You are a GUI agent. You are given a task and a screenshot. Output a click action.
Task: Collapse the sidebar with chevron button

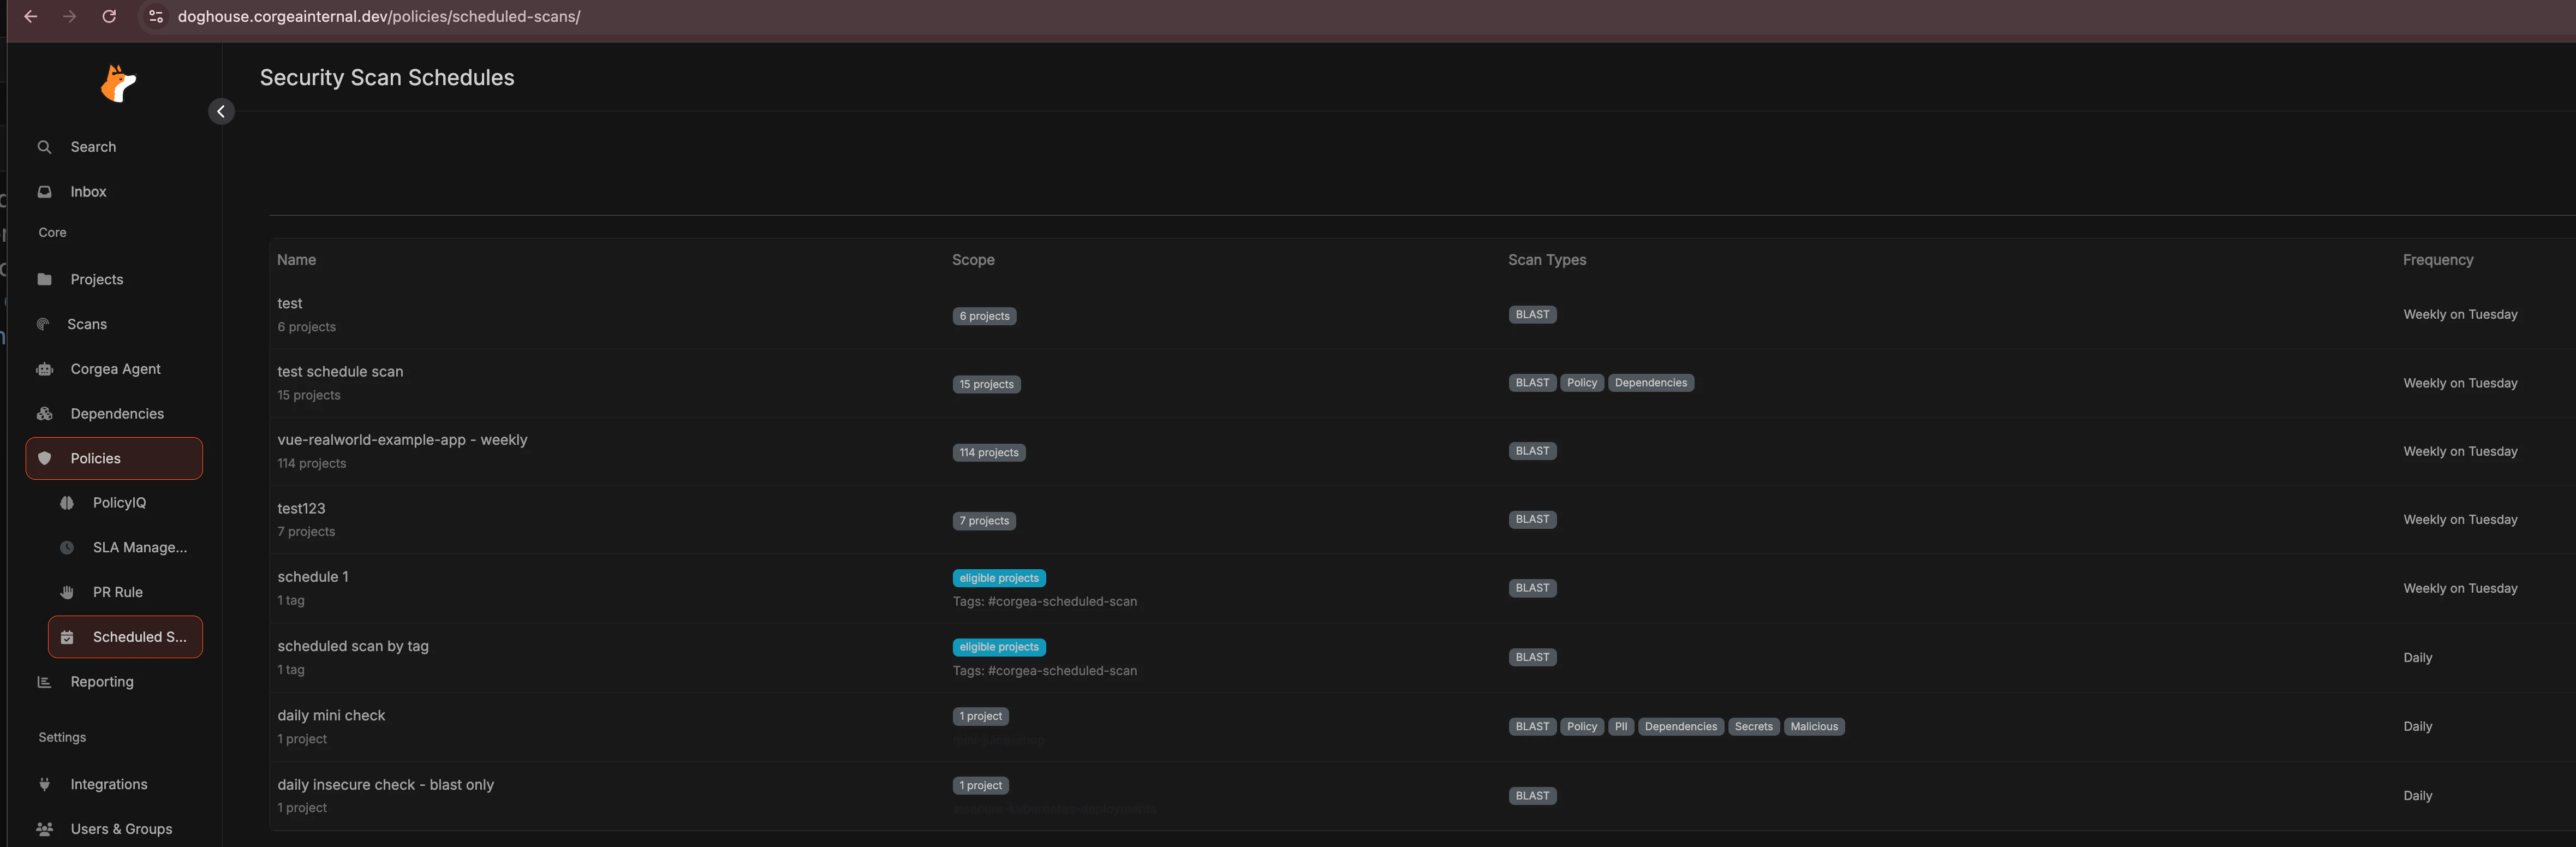coord(221,111)
